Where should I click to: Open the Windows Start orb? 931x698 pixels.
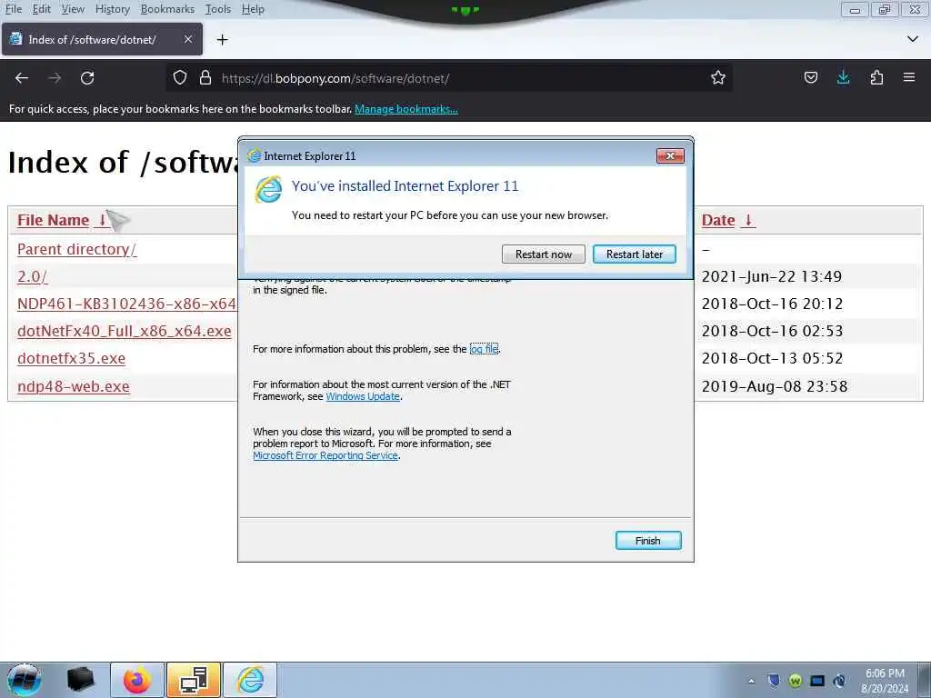point(24,680)
